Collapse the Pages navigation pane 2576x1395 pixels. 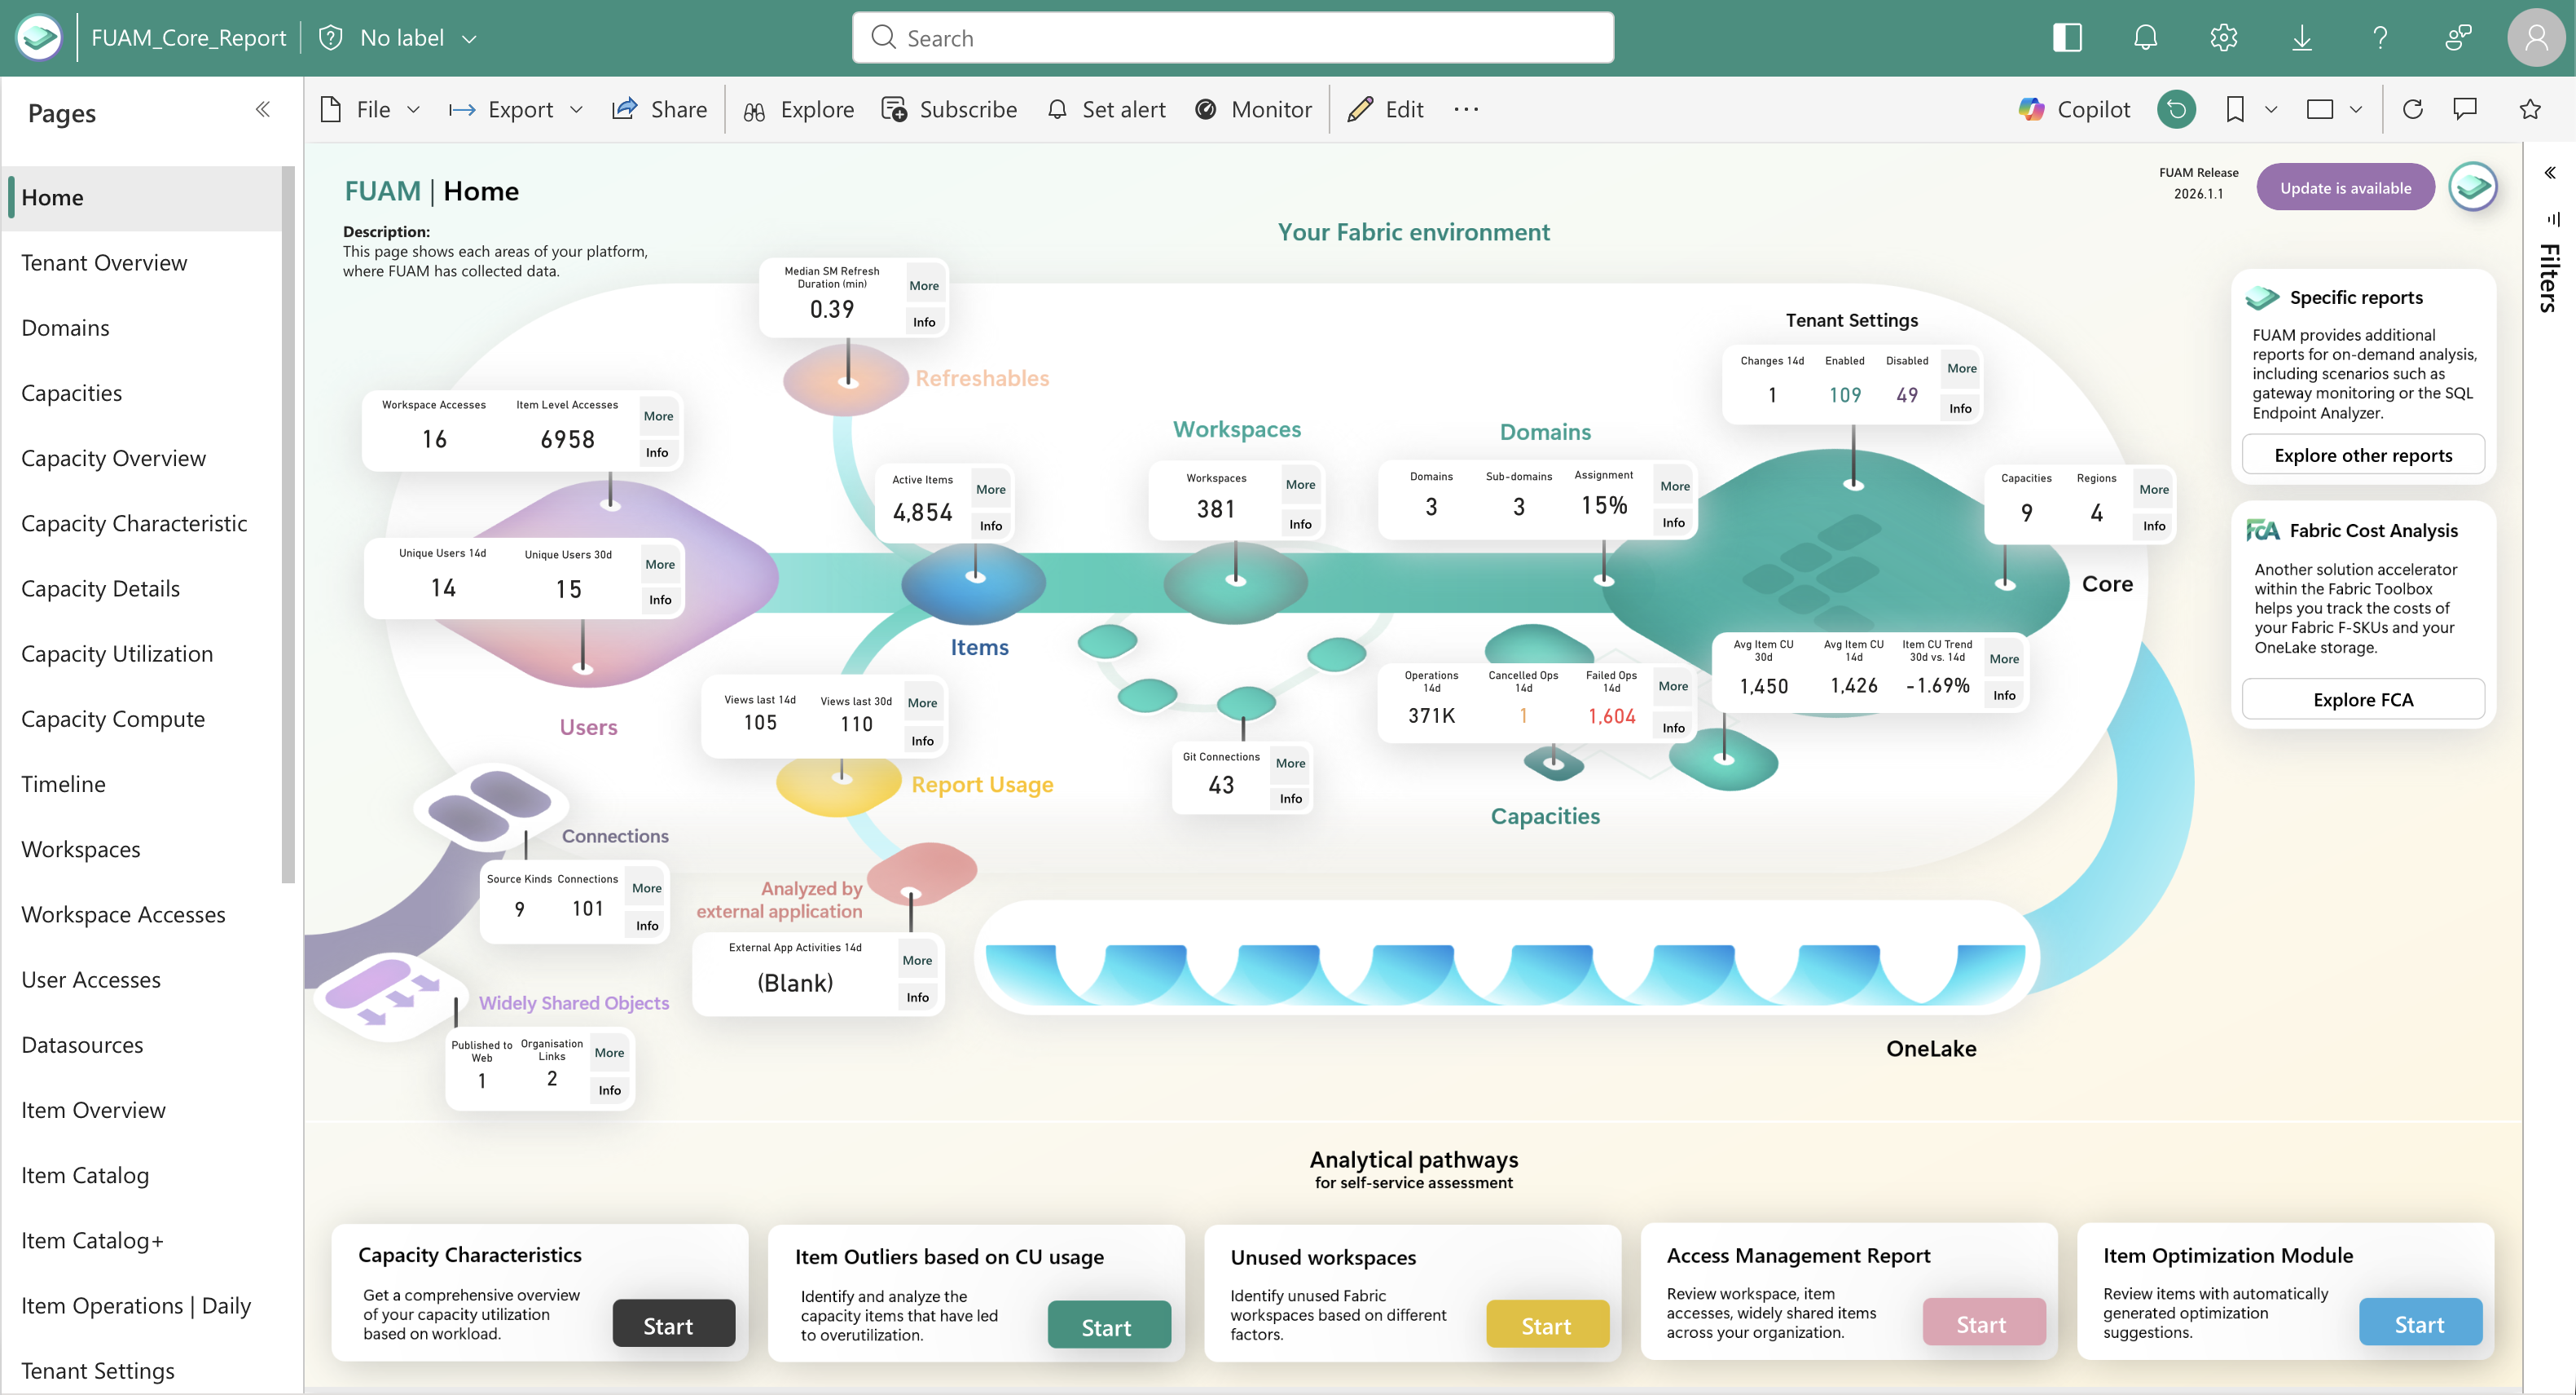(262, 109)
